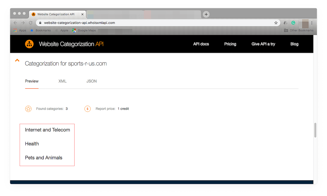Open the Other Bookmarks folder

(299, 30)
